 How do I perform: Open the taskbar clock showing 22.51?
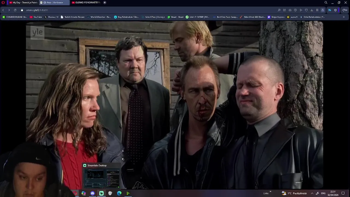pos(333,193)
